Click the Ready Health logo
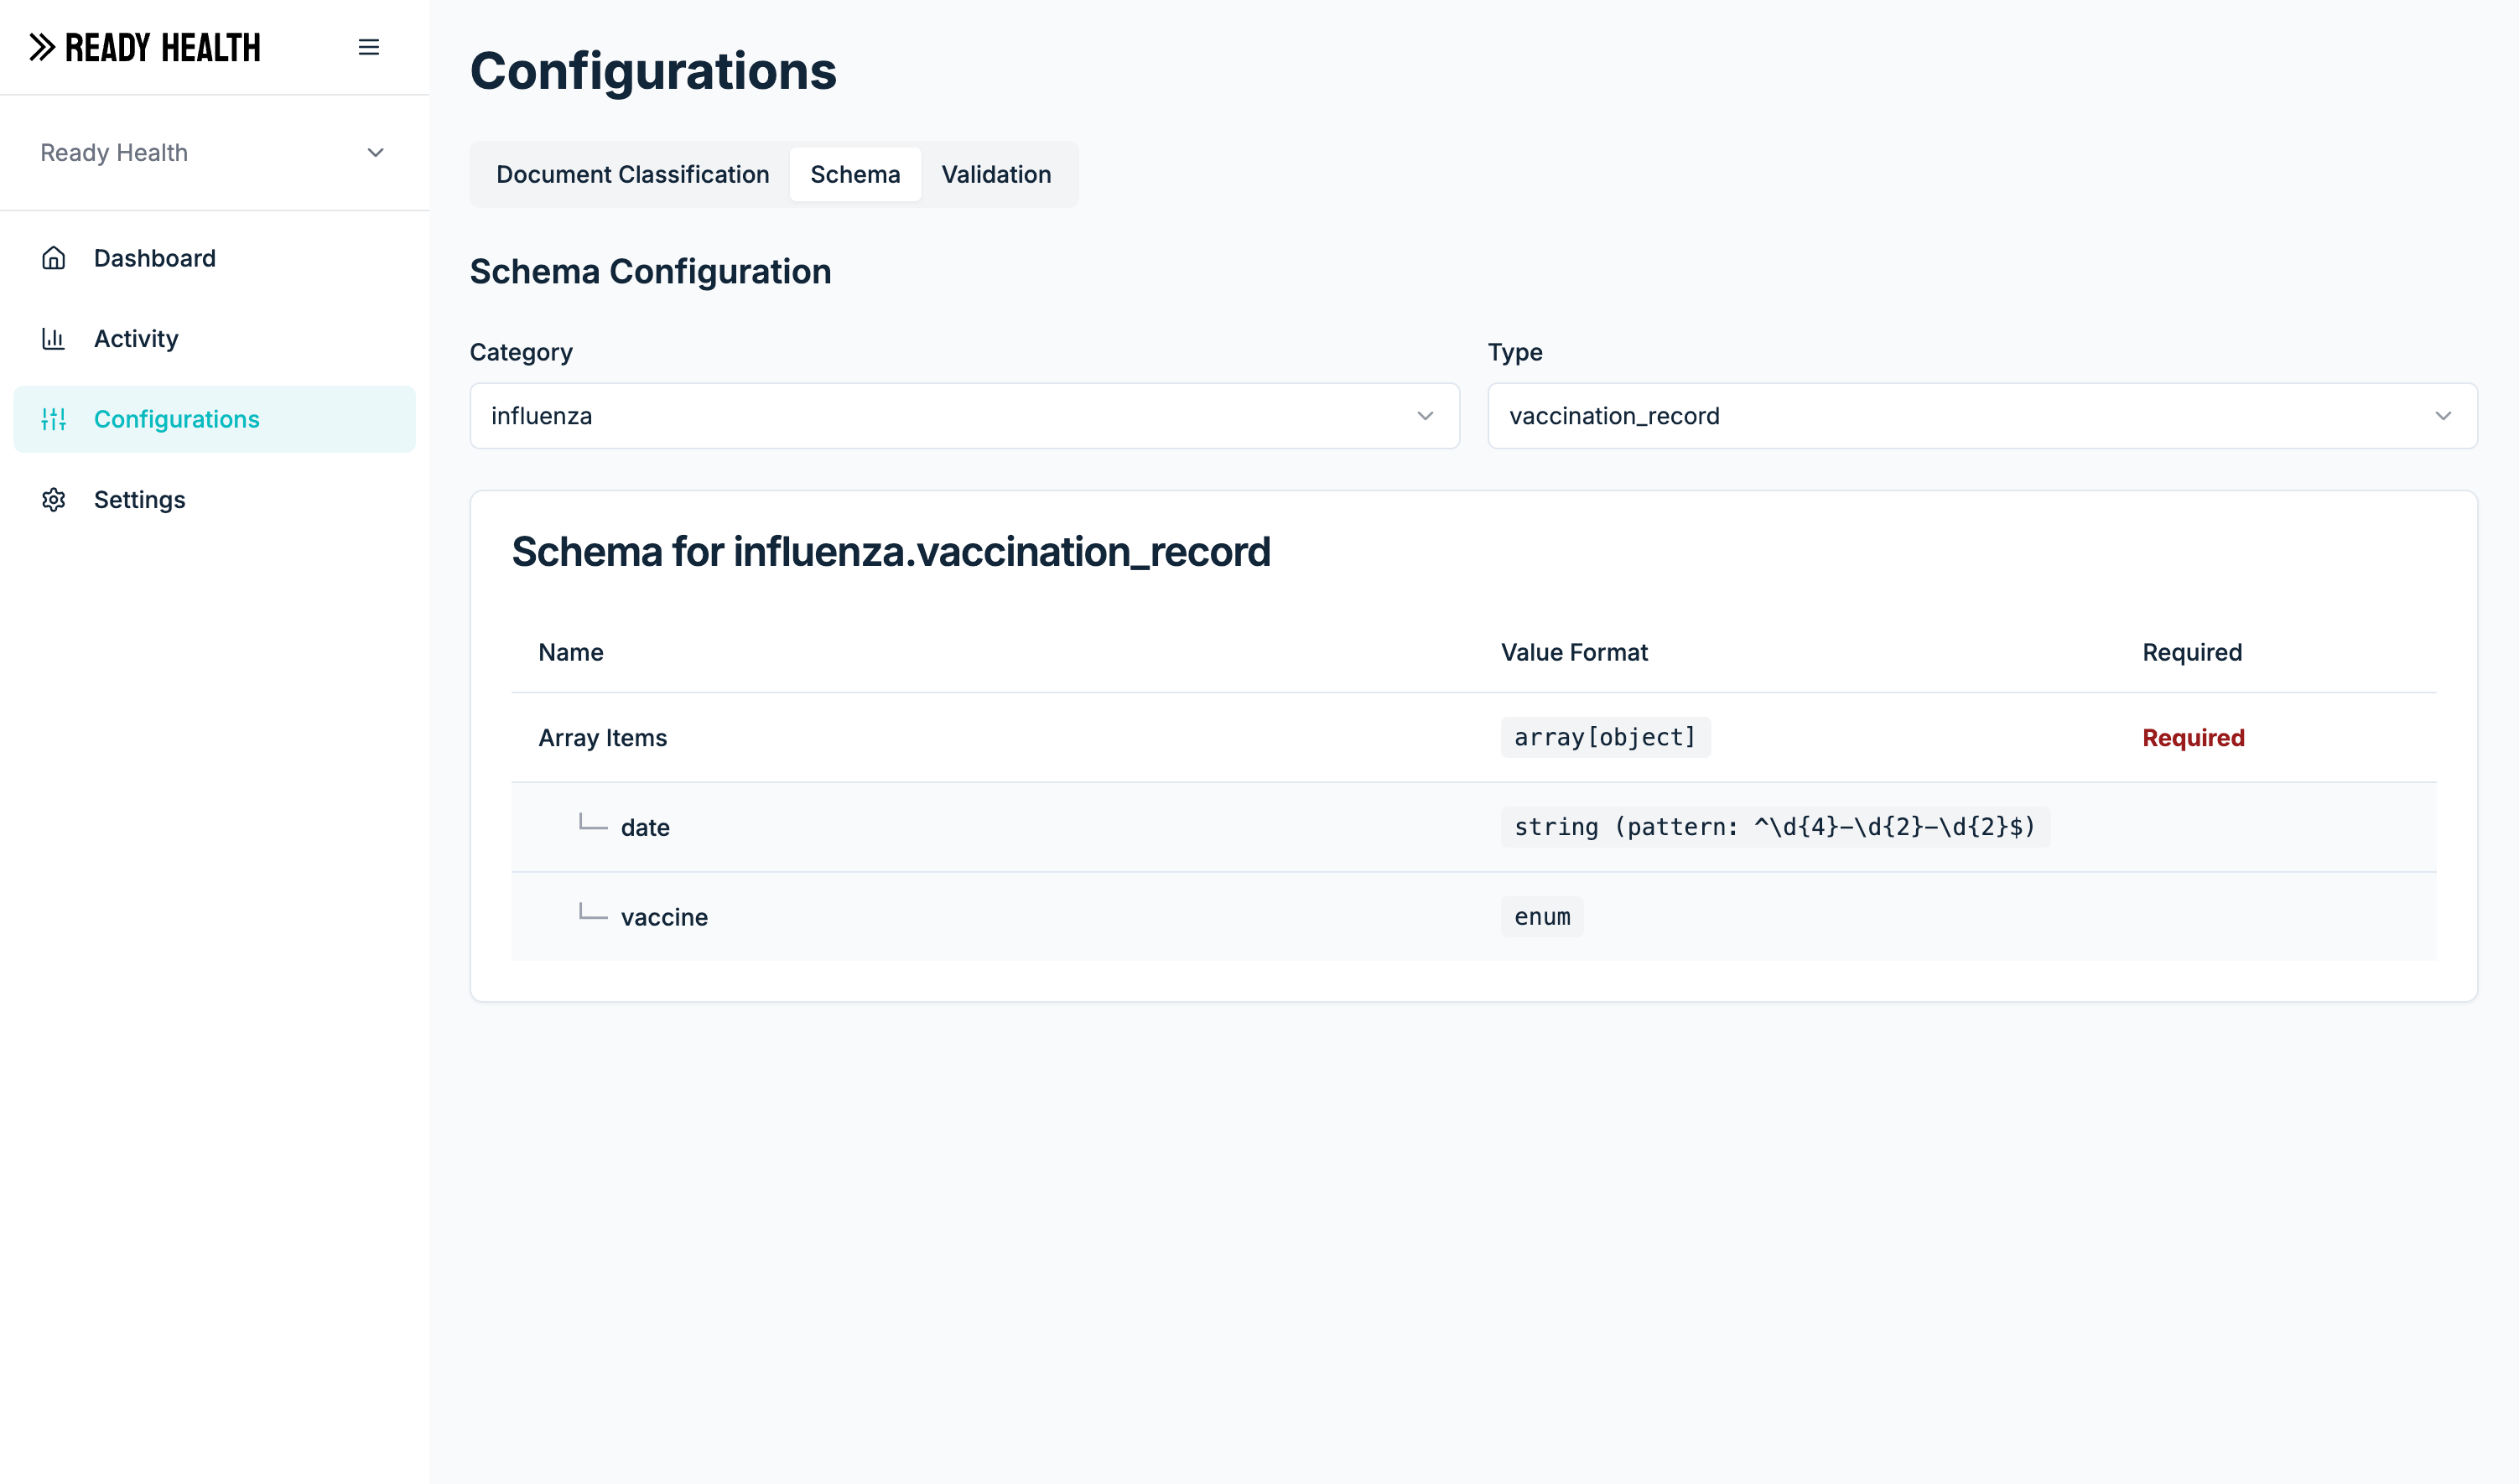Screen dimensions: 2519x1484 click(x=145, y=47)
